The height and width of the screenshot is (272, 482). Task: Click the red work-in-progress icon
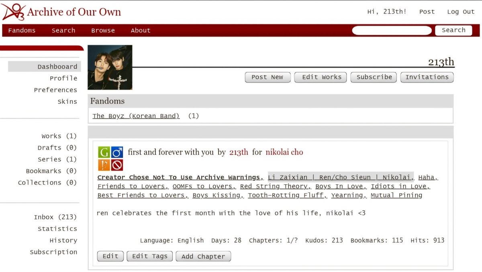(117, 165)
